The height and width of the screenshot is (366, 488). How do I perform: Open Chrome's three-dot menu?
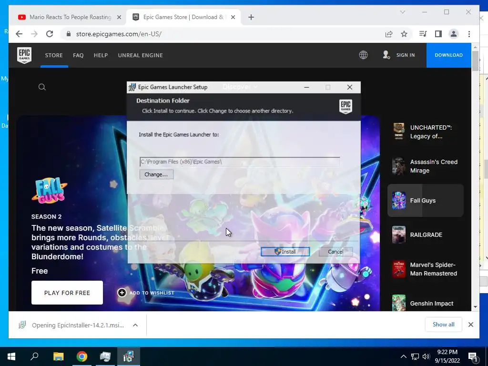469,34
